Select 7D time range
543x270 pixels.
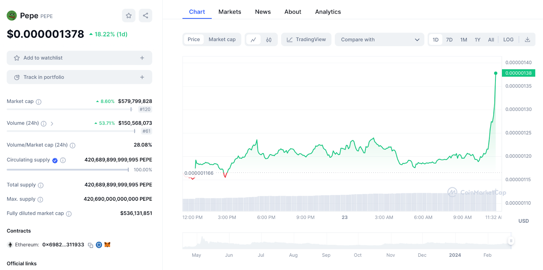449,40
